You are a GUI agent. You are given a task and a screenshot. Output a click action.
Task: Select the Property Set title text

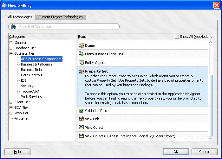click(x=96, y=71)
